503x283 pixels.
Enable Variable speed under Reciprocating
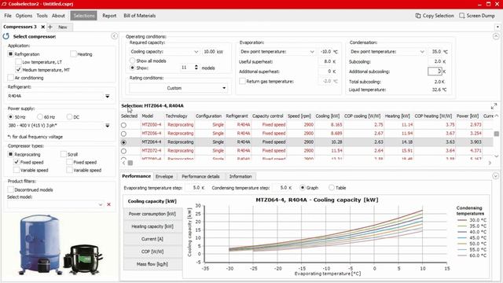point(17,170)
